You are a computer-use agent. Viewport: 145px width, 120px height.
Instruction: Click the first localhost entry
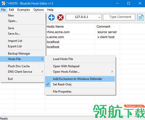point(53,42)
